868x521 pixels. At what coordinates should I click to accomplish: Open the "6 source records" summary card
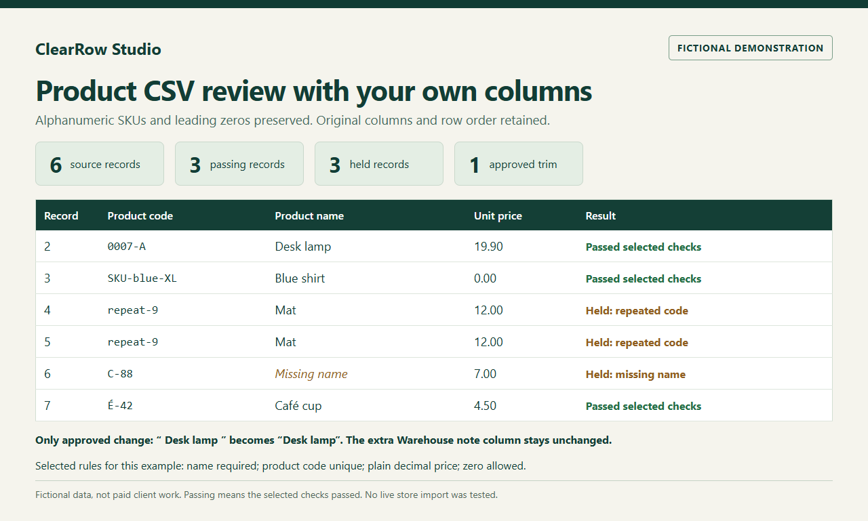(x=100, y=164)
